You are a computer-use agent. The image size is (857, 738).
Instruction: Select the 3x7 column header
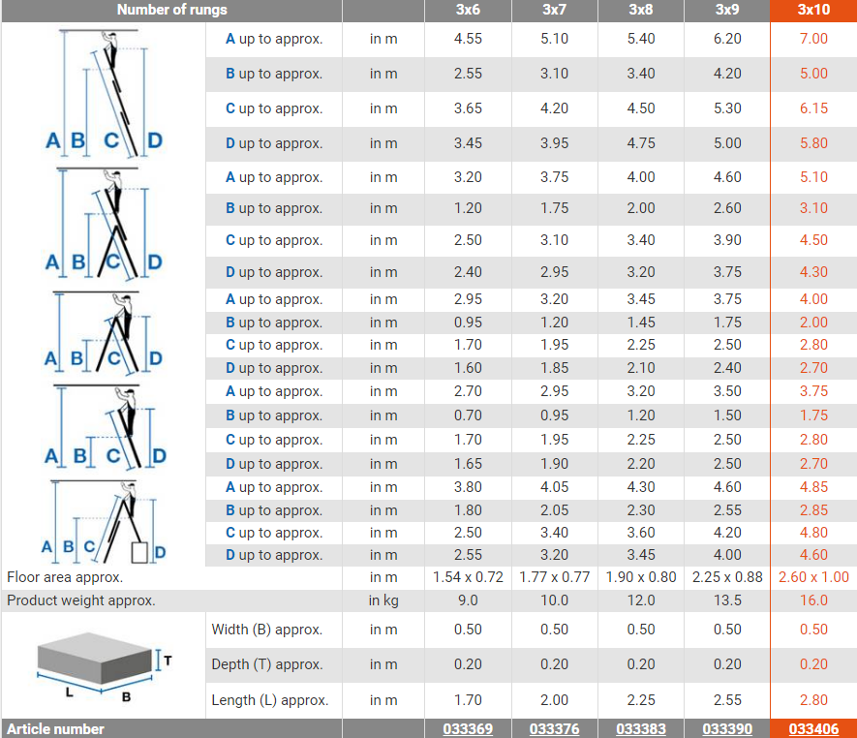(554, 10)
